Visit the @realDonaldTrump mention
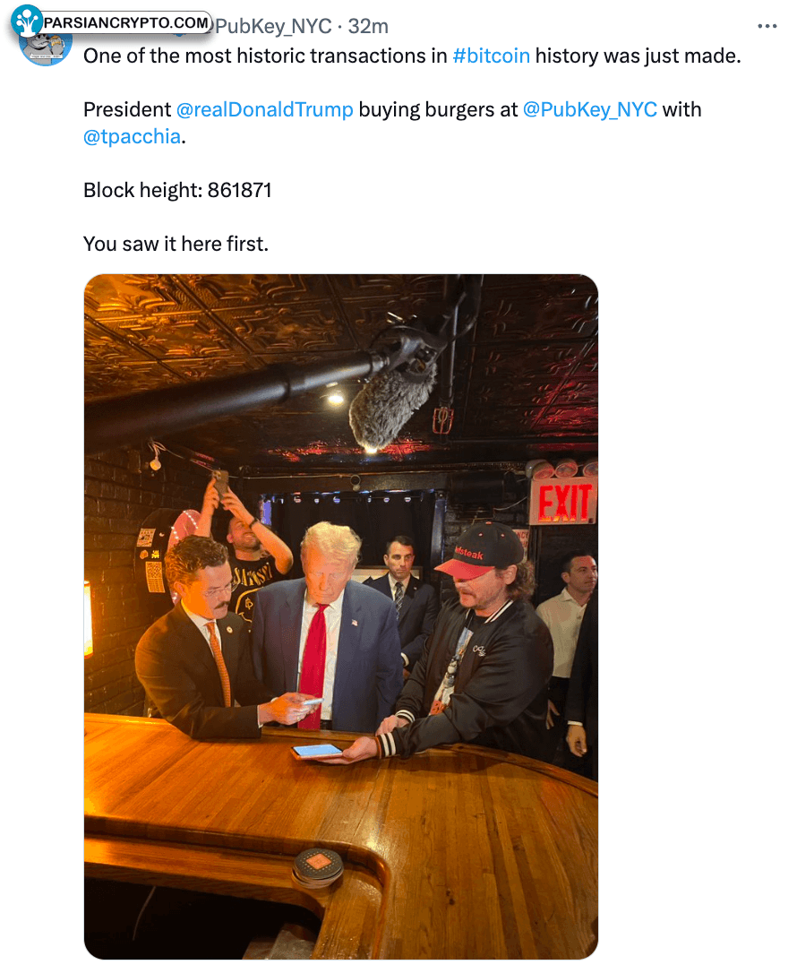Viewport: 797px width, 973px height. pos(264,109)
